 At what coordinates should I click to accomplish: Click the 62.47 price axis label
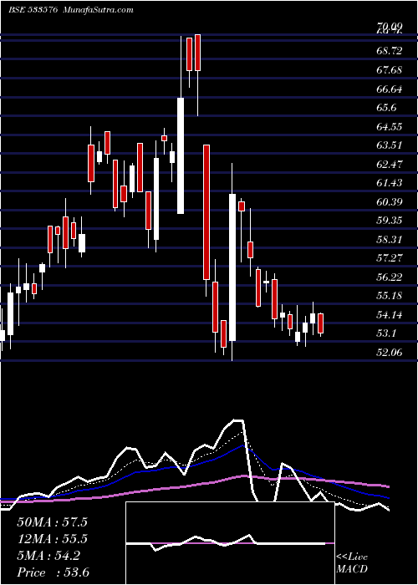point(390,164)
